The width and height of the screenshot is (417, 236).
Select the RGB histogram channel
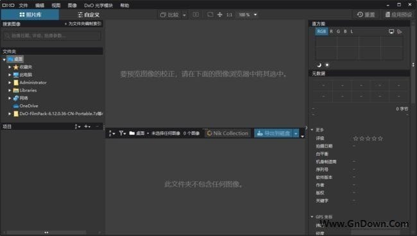[321, 31]
